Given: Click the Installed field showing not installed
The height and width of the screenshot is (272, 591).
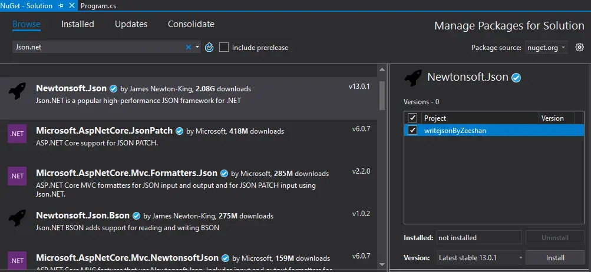Looking at the screenshot, I should [480, 238].
